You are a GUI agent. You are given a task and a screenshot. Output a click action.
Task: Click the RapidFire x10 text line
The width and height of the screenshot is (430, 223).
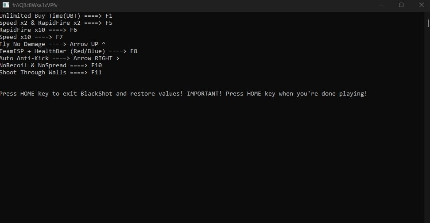click(39, 30)
